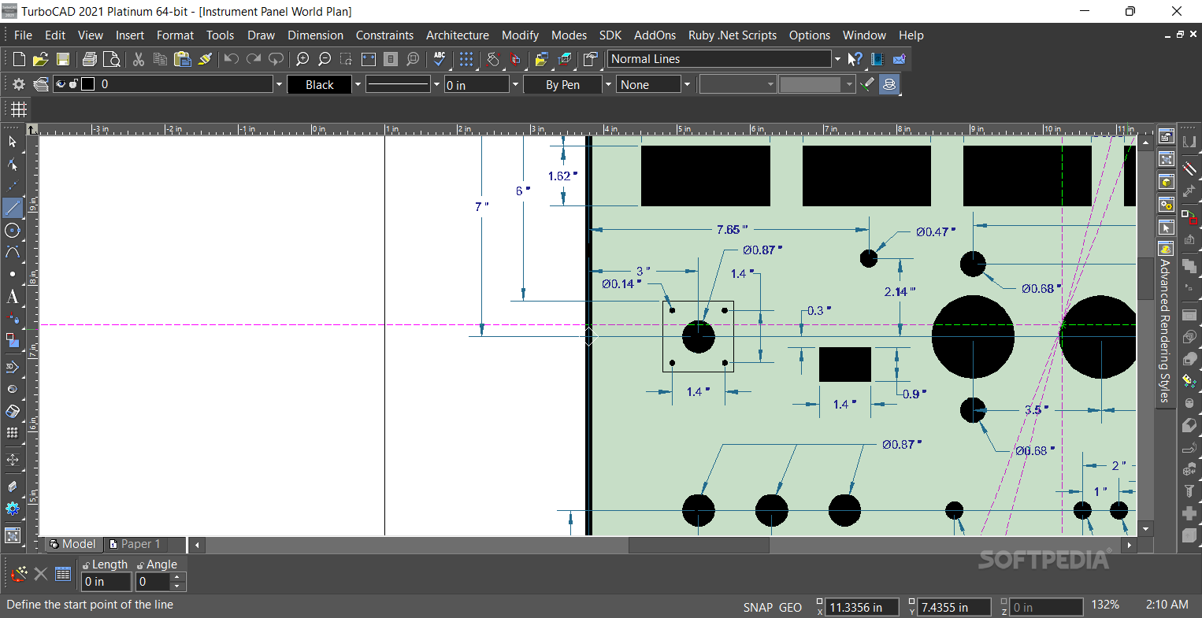The height and width of the screenshot is (618, 1202).
Task: Expand the Normal Lines style dropdown
Action: (x=837, y=59)
